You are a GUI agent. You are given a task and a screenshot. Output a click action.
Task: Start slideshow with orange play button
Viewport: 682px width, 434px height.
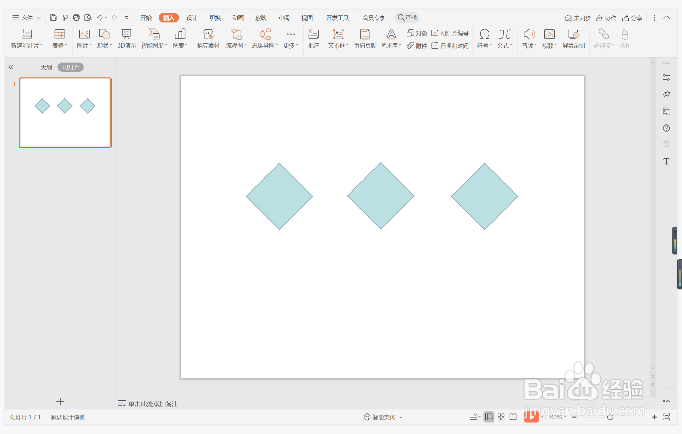tap(531, 417)
